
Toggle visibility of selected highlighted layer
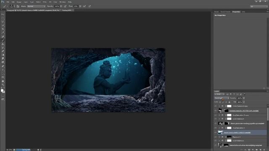[216, 133]
